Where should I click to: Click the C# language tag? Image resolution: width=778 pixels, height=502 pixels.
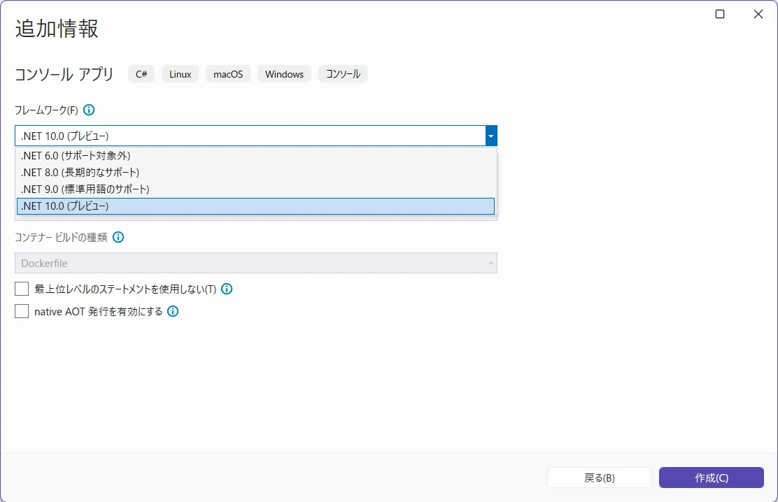(141, 74)
